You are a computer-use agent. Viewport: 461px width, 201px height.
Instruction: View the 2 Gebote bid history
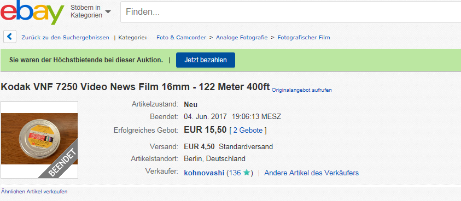248,131
